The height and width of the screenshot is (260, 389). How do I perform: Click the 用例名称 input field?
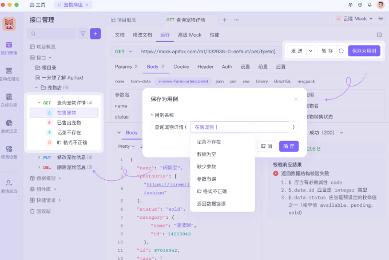[x=240, y=127]
